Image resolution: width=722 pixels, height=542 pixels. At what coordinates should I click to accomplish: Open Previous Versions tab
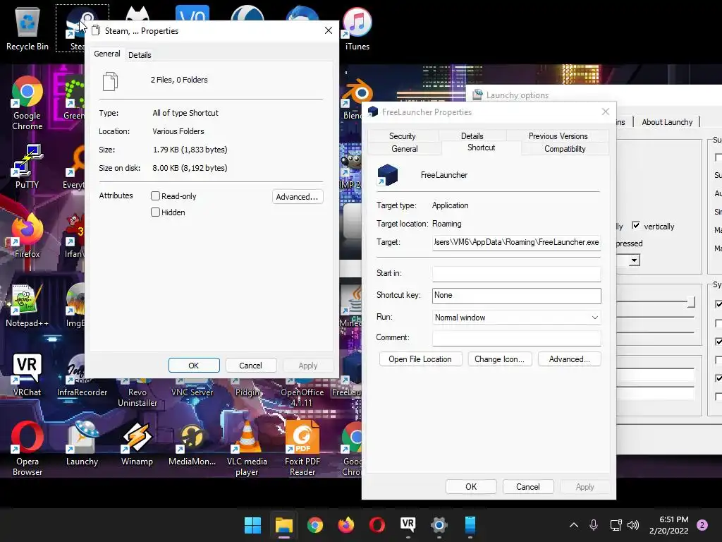558,136
